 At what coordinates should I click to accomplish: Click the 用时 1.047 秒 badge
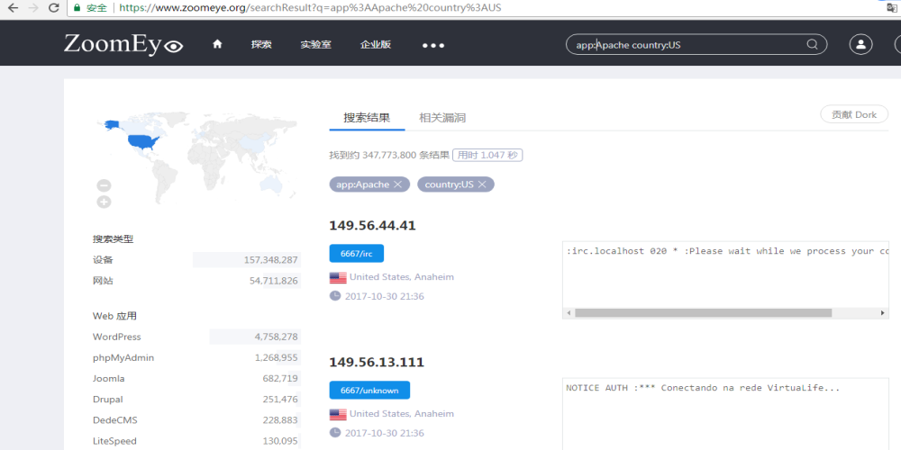[487, 155]
